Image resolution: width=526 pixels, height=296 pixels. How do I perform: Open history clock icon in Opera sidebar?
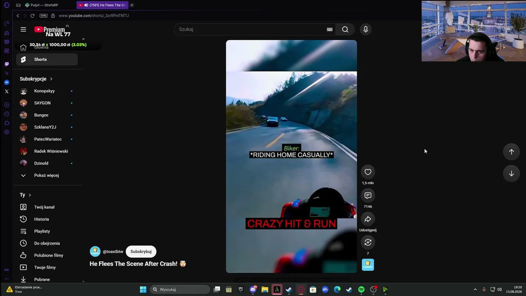(7, 114)
